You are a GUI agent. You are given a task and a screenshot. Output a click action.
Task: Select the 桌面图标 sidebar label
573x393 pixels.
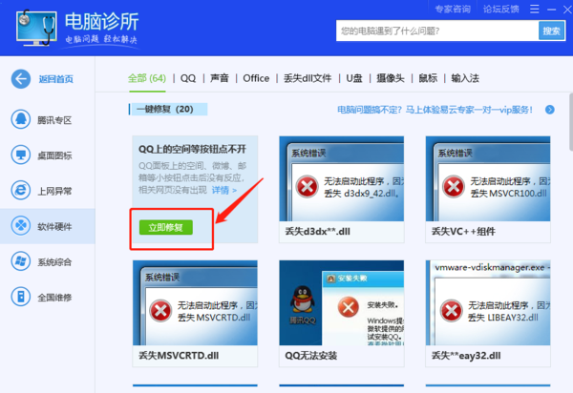(x=54, y=155)
